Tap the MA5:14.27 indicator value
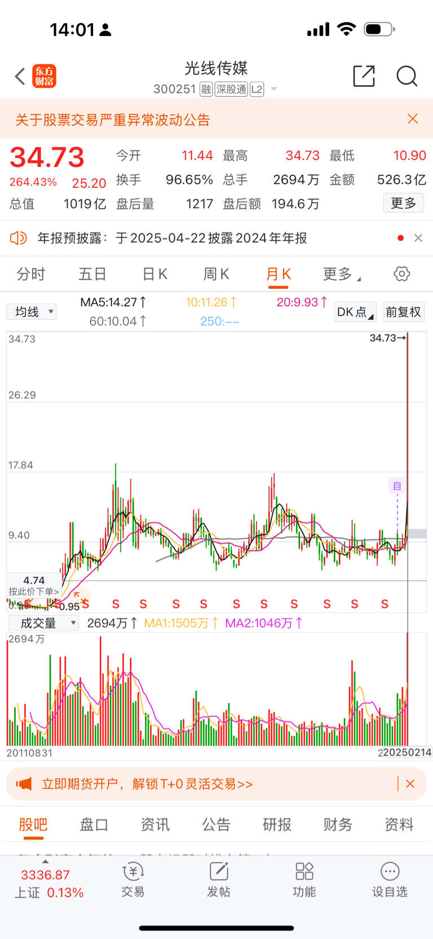The height and width of the screenshot is (939, 433). click(x=113, y=302)
